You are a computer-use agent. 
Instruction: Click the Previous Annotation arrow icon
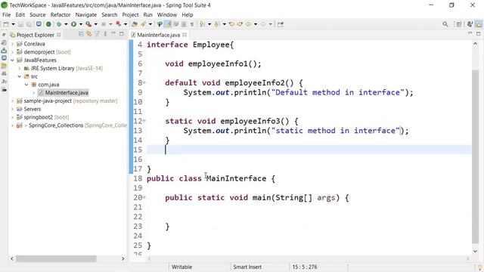(217, 24)
